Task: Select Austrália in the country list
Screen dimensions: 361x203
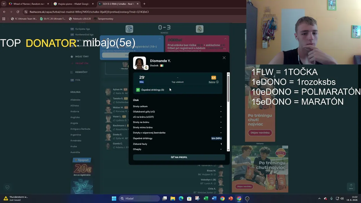Action: [x=75, y=152]
